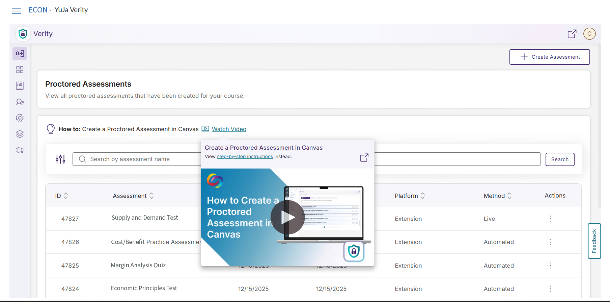Click the shield badge on video thumbnail
This screenshot has width=610, height=302.
pyautogui.click(x=354, y=251)
